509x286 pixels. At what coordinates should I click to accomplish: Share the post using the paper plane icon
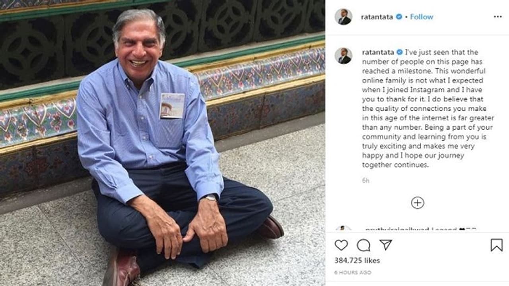pos(386,245)
